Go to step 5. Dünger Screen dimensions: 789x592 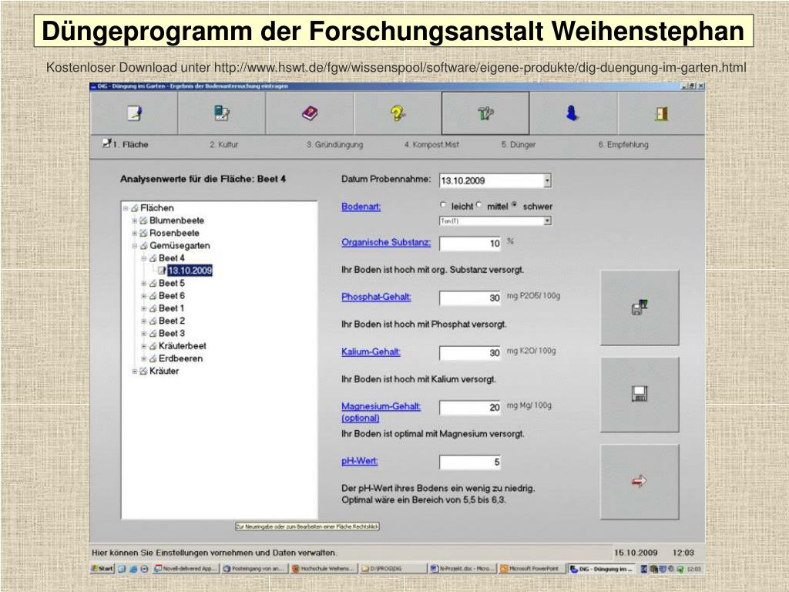pos(519,144)
